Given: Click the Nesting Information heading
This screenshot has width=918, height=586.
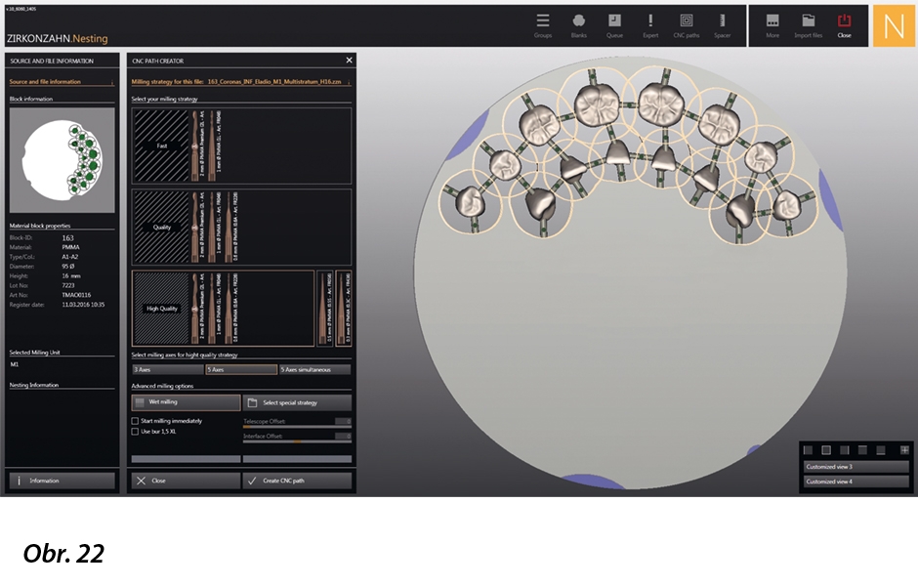Looking at the screenshot, I should coord(34,385).
